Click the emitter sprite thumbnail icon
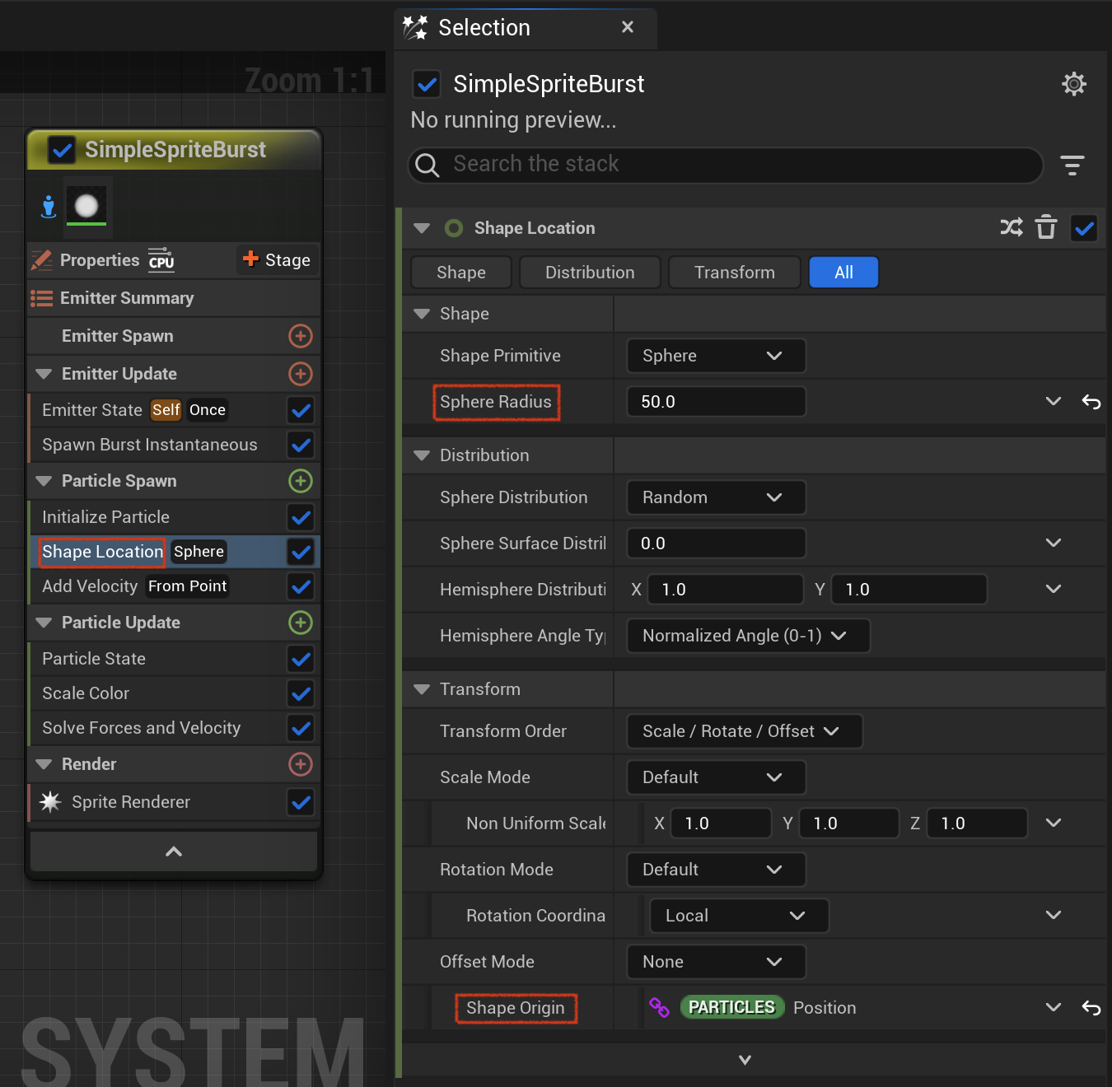The width and height of the screenshot is (1112, 1087). [86, 206]
